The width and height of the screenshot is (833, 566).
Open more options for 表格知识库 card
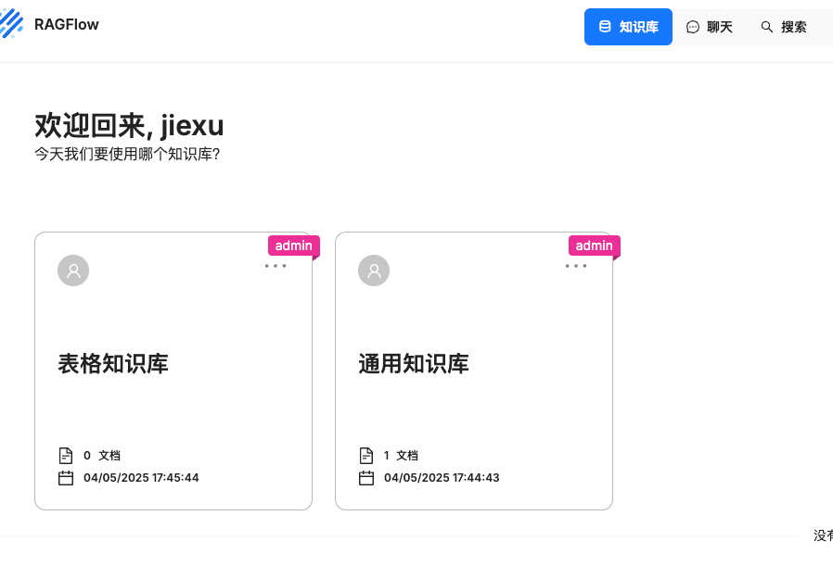(x=276, y=266)
